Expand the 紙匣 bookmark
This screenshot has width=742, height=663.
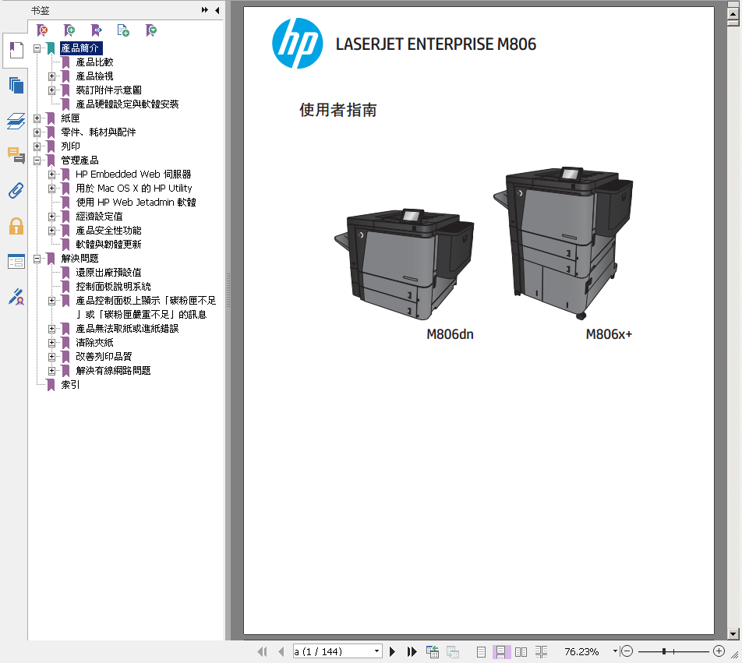(37, 118)
